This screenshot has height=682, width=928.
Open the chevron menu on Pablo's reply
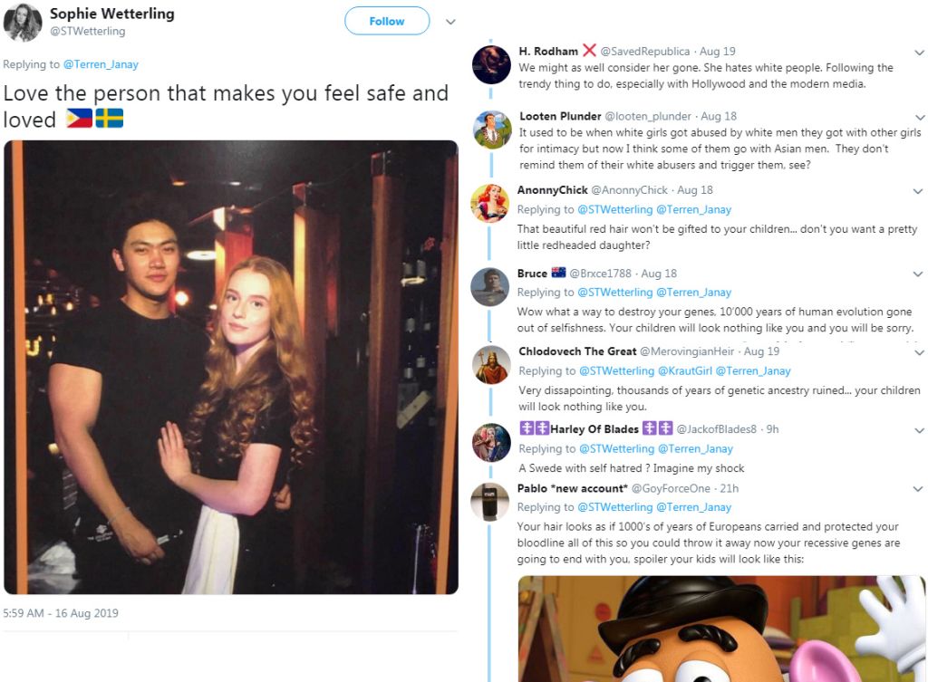pyautogui.click(x=918, y=489)
